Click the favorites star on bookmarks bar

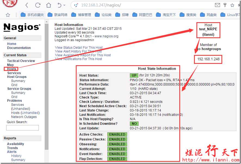pos(8,15)
